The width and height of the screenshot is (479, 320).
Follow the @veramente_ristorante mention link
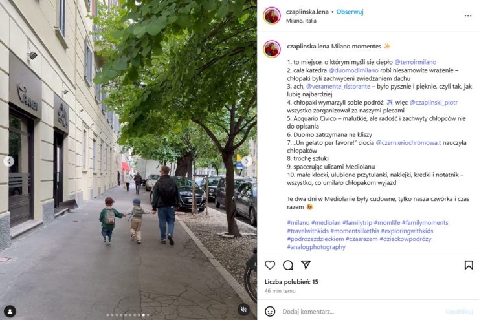338,87
